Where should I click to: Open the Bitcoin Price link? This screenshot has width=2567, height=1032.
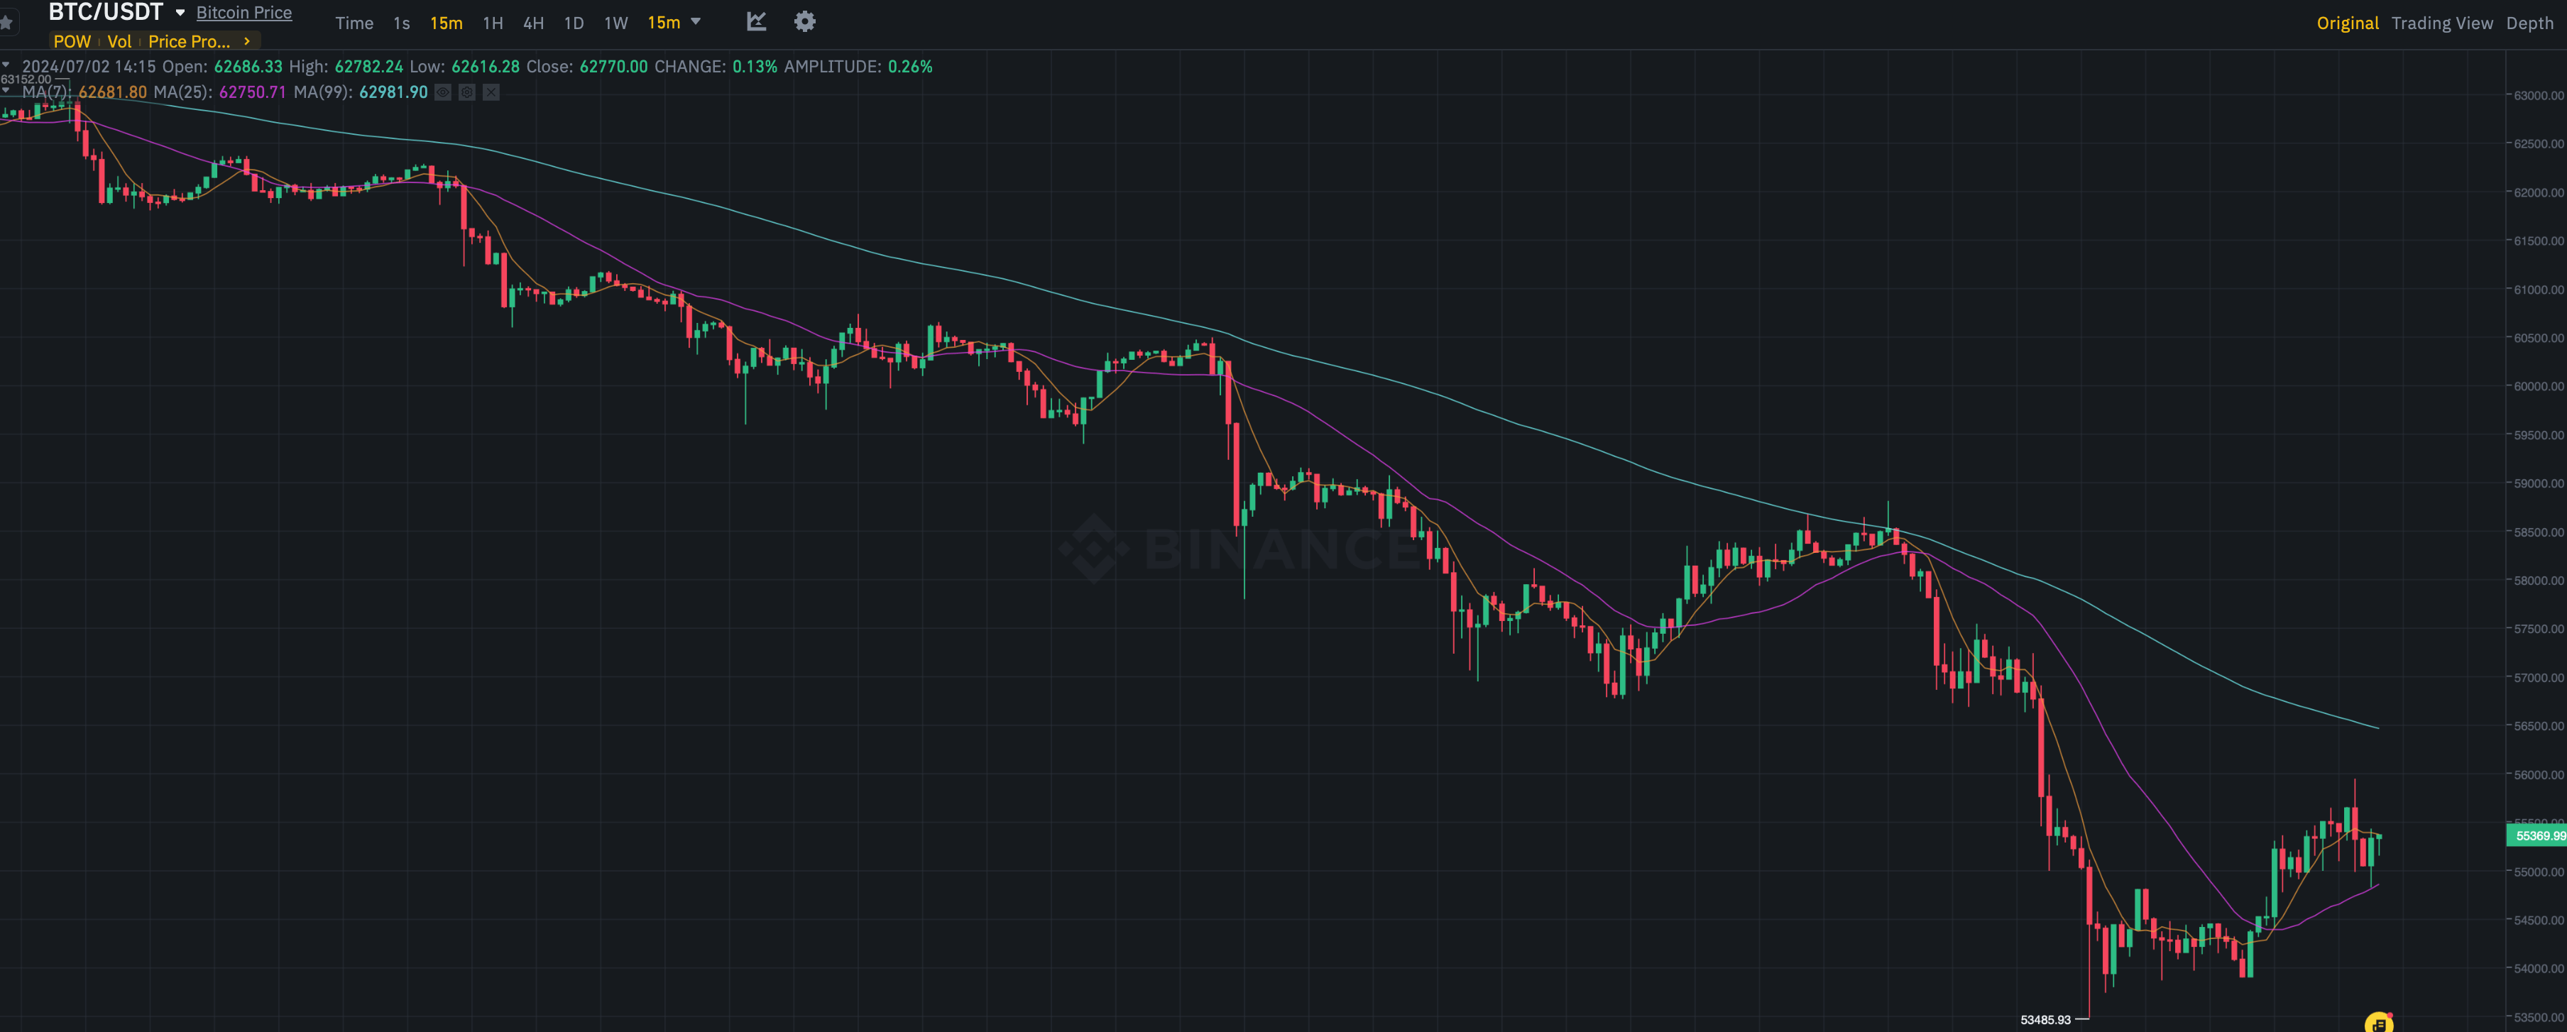tap(244, 12)
